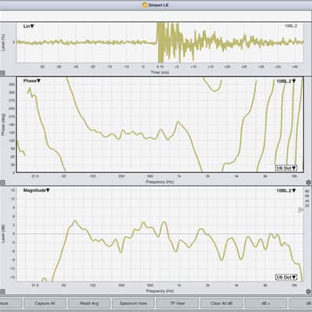
Task: Open trace selector dropdown in Magnitude plot
Action: [x=286, y=190]
